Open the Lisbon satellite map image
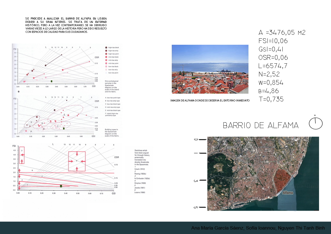The height and width of the screenshot is (234, 331). [x=263, y=174]
